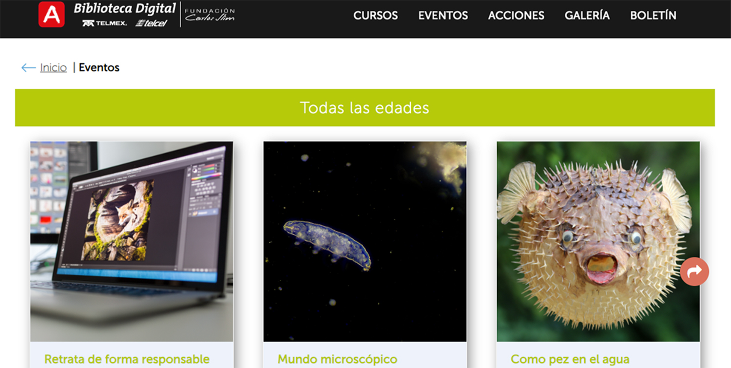Click the Telmex logo in header
The height and width of the screenshot is (368, 731).
(x=105, y=23)
